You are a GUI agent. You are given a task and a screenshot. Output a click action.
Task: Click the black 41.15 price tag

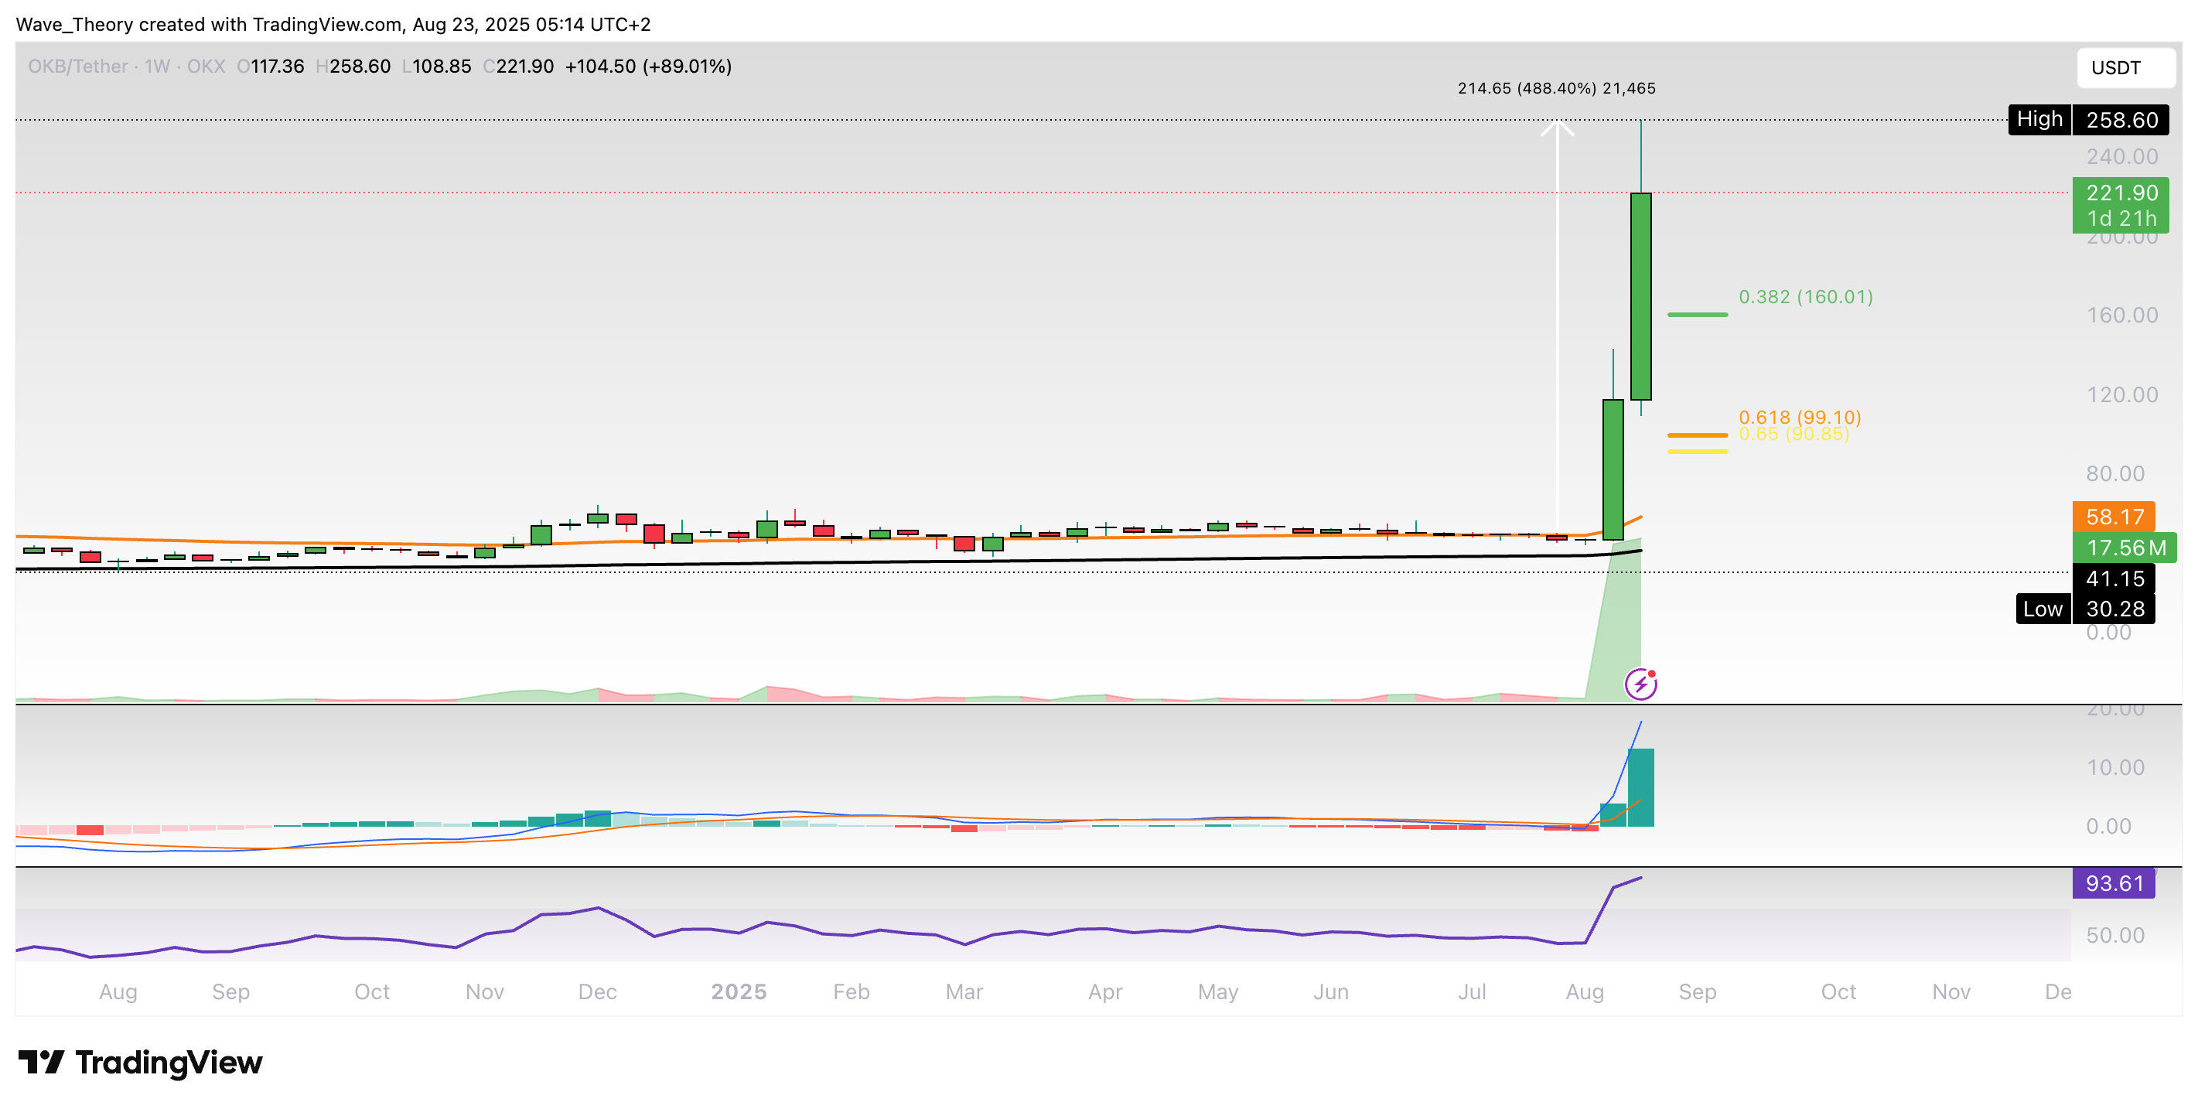tap(2114, 578)
